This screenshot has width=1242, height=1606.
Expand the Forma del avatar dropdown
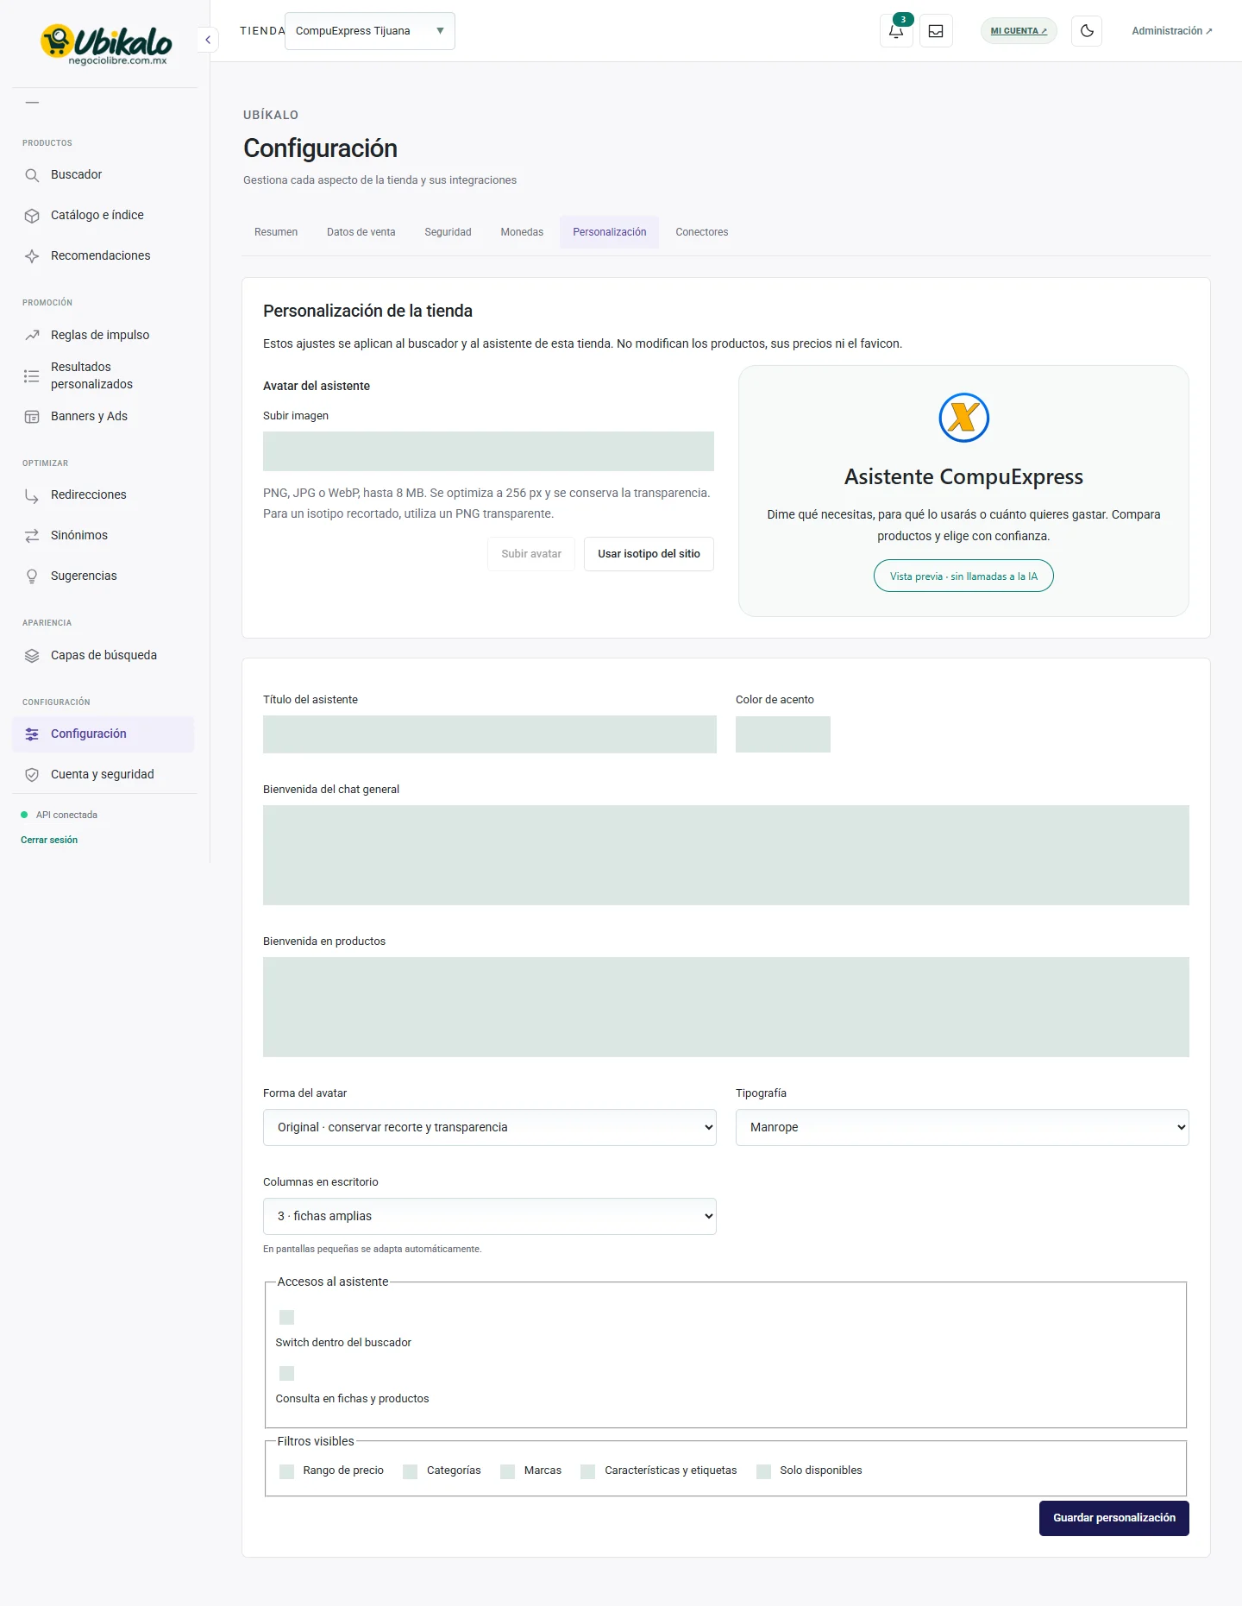point(490,1127)
